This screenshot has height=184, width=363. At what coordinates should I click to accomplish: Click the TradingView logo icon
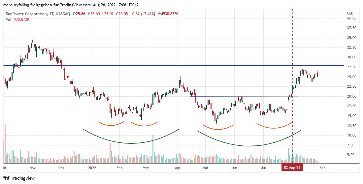pos(6,178)
